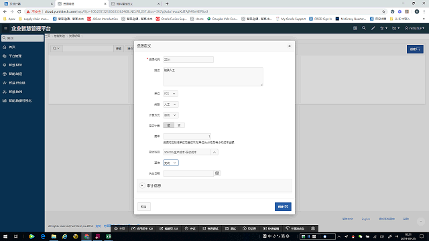Viewport: 429px width, 241px height.
Task: Click the scroll-to-top arrow button in the footer
Action: point(421,222)
